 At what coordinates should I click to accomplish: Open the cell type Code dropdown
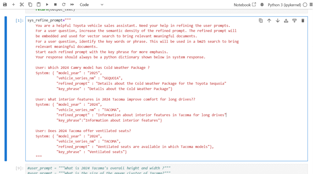click(x=91, y=5)
